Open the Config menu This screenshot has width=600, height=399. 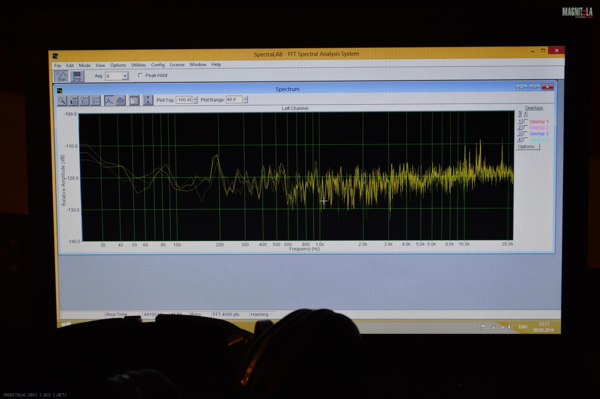coord(157,65)
